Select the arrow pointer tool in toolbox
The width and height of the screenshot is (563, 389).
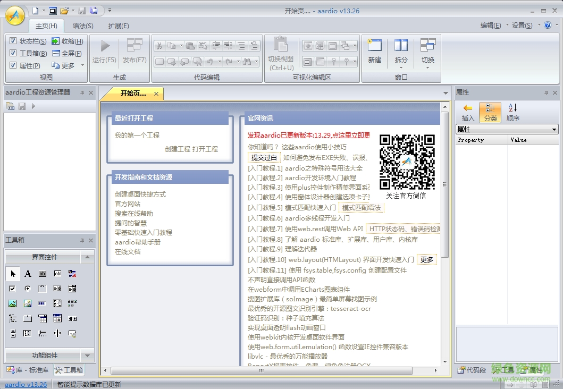tap(13, 273)
